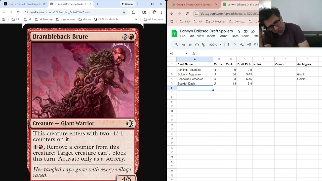This screenshot has width=322, height=181.
Task: Undo the last action in Sheets
Action: point(183,44)
